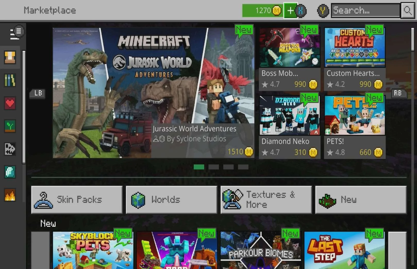Go to previous tab with LB
Image resolution: width=417 pixels, height=269 pixels.
pos(38,93)
